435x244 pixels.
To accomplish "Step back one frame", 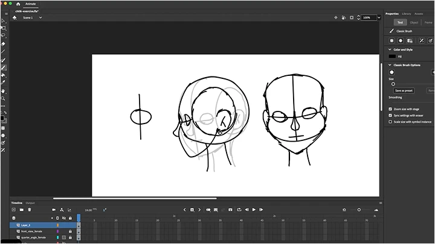I will [x=246, y=210].
